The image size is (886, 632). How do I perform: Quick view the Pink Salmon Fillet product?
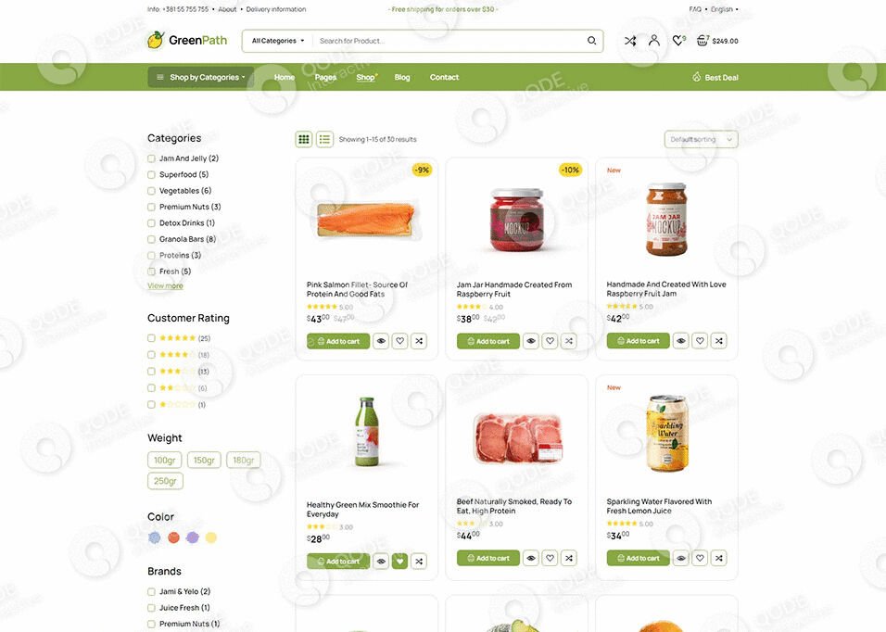[381, 341]
